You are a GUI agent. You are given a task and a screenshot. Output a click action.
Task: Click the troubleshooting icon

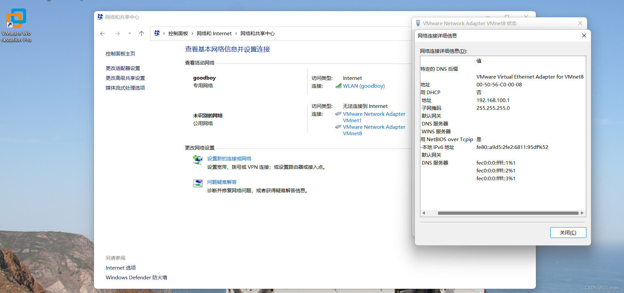198,183
